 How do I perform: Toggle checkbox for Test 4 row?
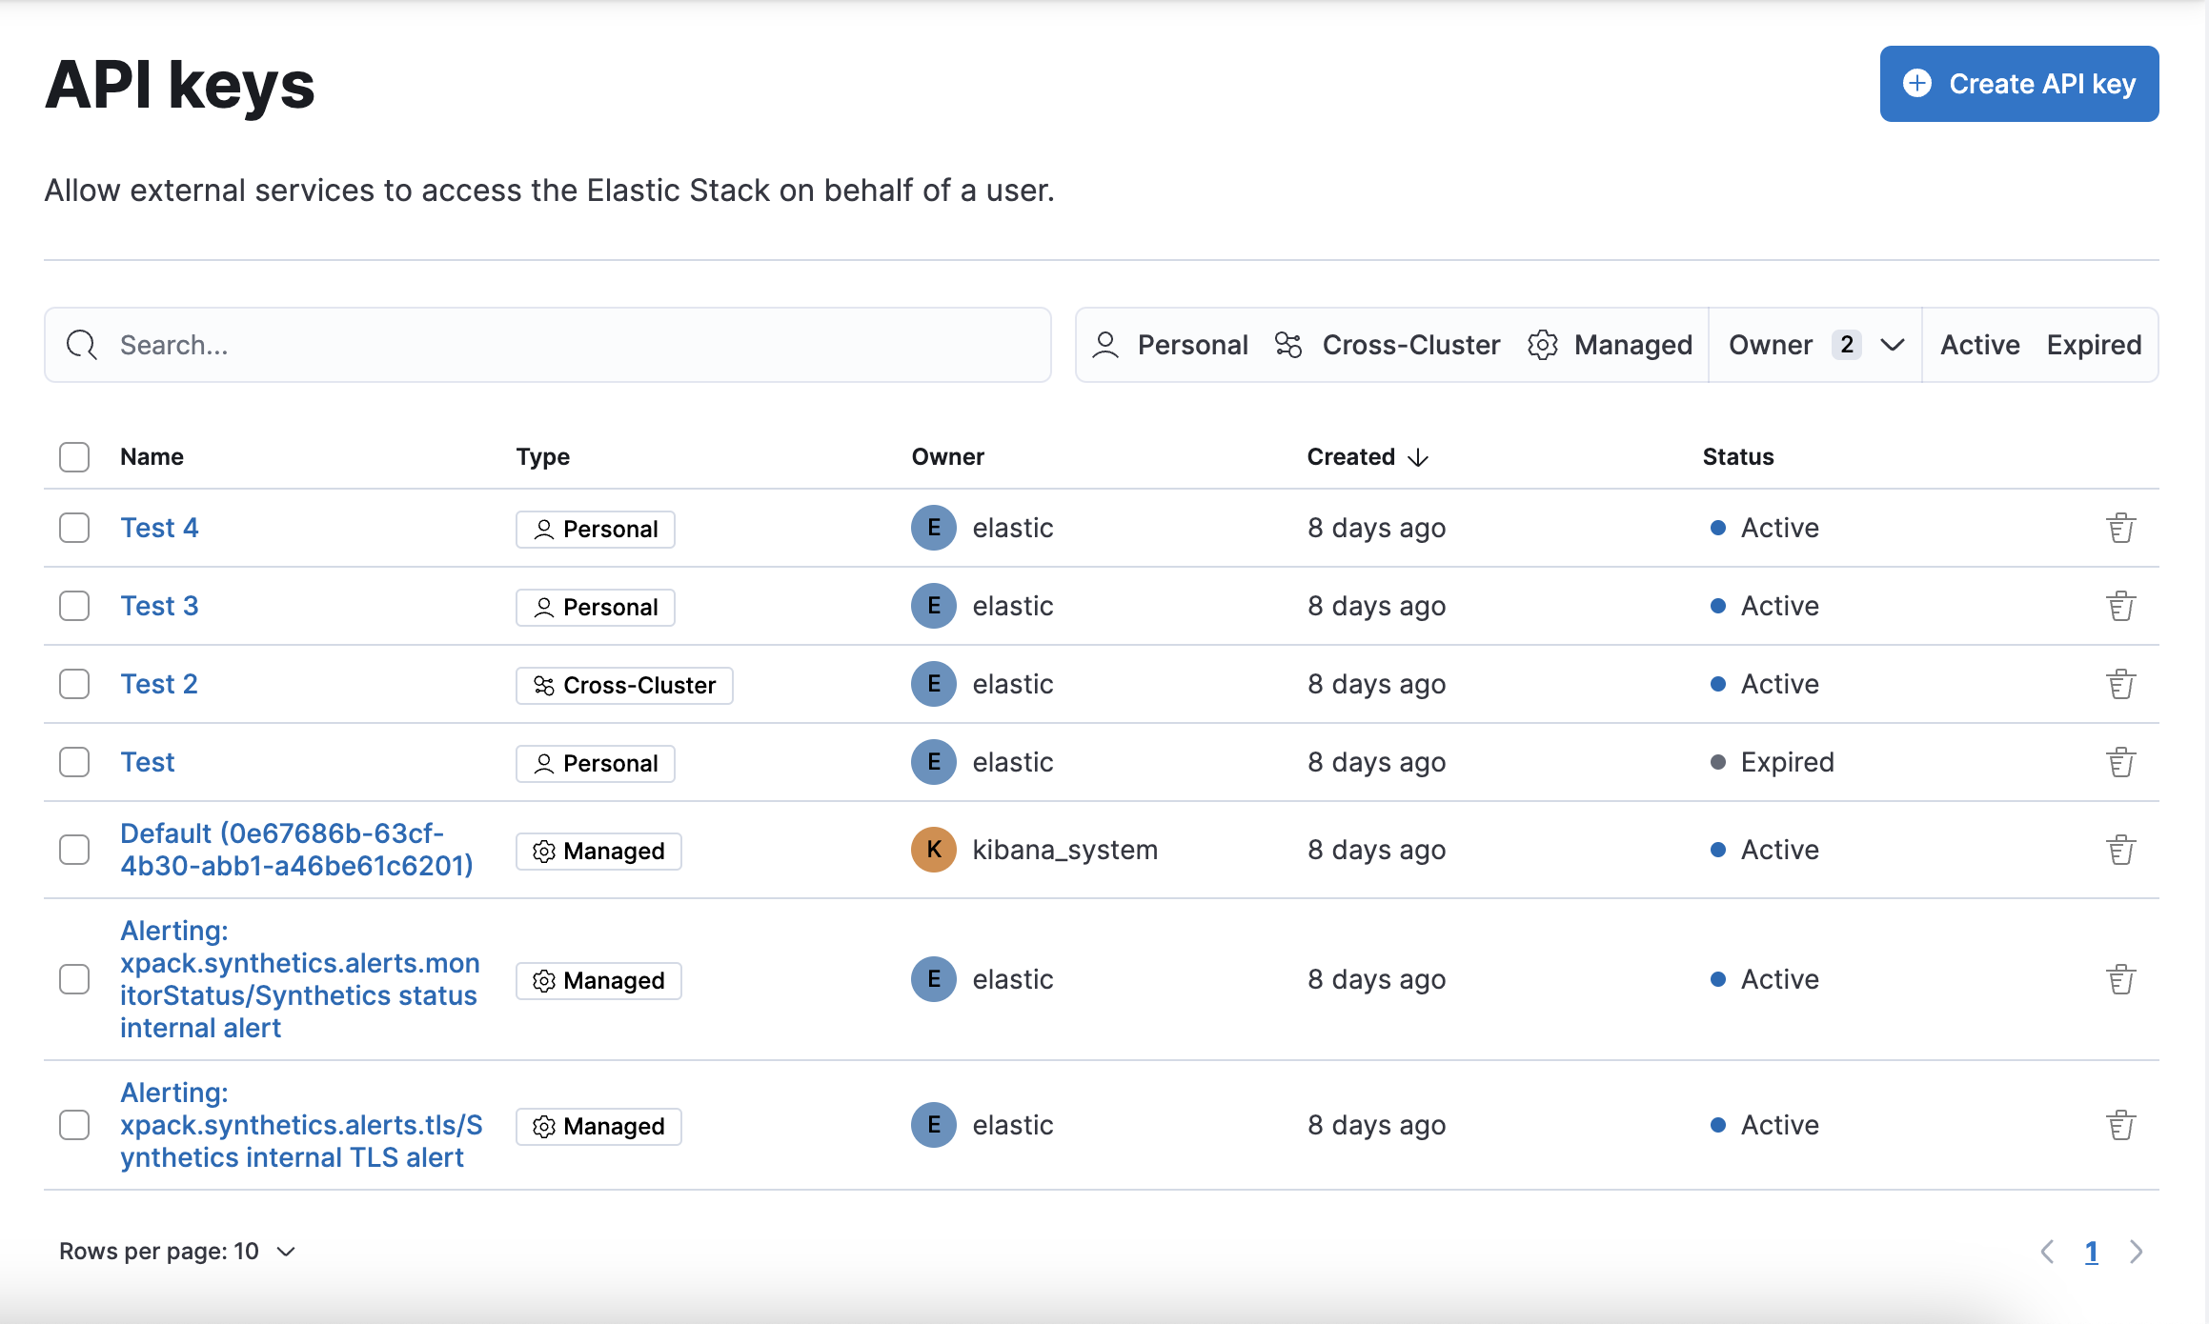74,528
